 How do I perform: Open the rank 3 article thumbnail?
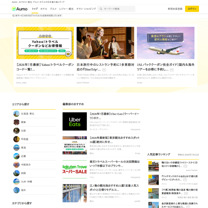pyautogui.click(x=154, y=193)
